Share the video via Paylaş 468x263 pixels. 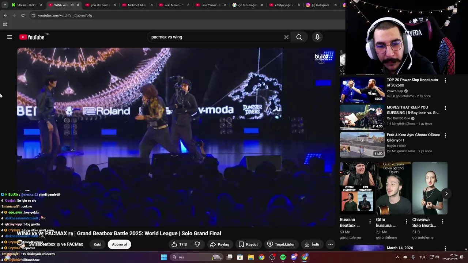[x=220, y=244]
